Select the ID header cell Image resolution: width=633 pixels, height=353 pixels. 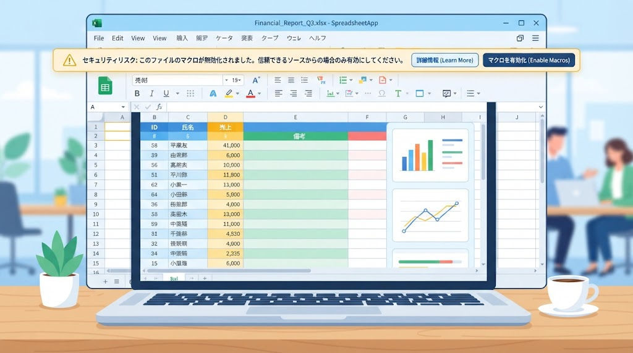tap(154, 127)
